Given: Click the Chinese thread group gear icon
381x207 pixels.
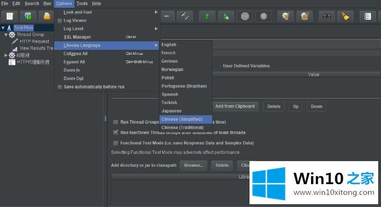Looking at the screenshot, I should [x=12, y=55].
